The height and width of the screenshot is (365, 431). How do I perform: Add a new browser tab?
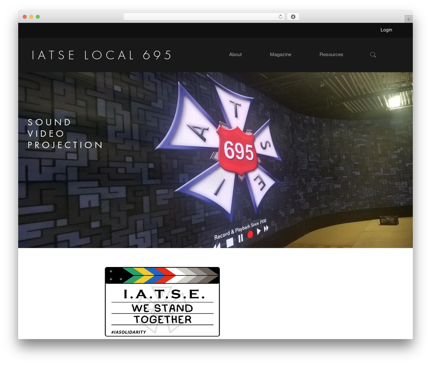[x=408, y=19]
